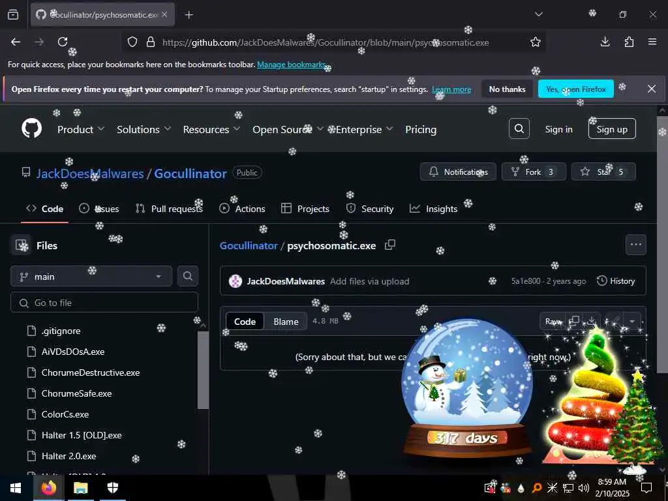The width and height of the screenshot is (668, 501).
Task: Click Yes, open Firefox button
Action: [575, 89]
